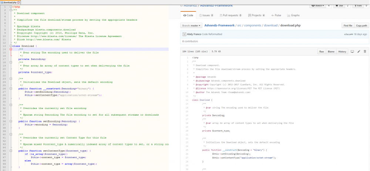The image size is (370, 171).
Task: Open the Code Reformatted commit message
Action: click(x=212, y=34)
